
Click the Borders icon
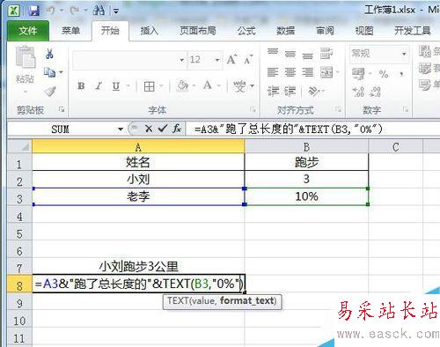pos(150,86)
